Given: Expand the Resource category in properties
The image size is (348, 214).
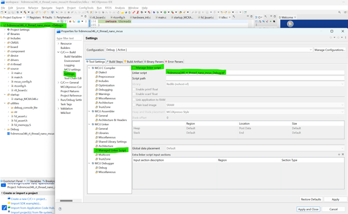Looking at the screenshot, I should tap(58, 43).
